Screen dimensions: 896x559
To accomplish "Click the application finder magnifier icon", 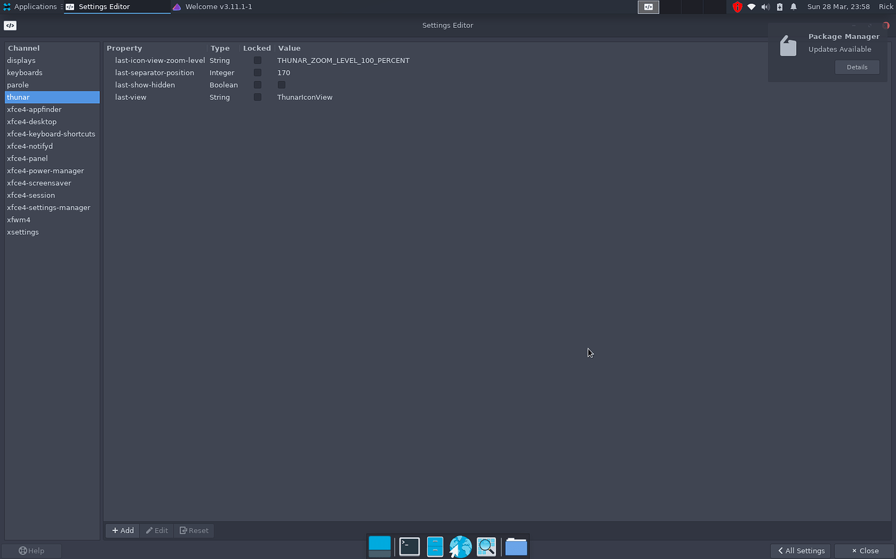I will click(x=486, y=546).
